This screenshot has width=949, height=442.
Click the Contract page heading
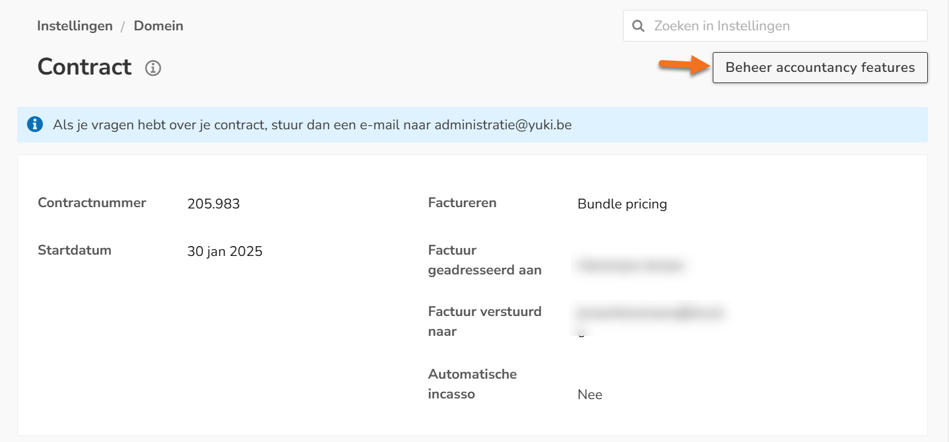pyautogui.click(x=84, y=67)
